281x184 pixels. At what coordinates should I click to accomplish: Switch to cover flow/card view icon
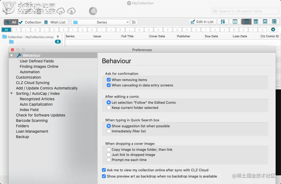click(265, 22)
